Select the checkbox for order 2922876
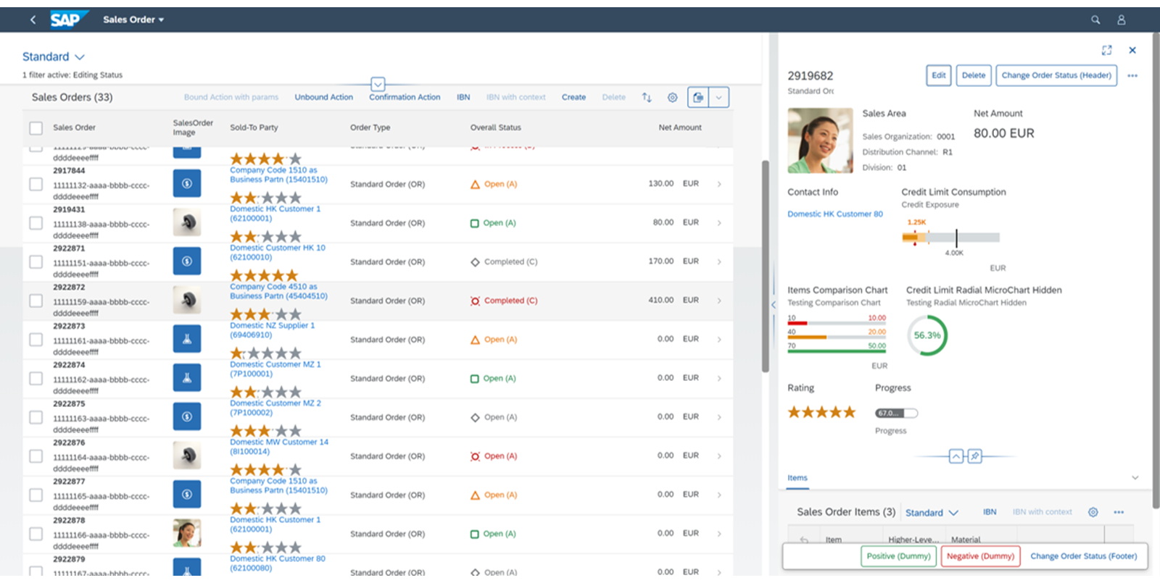The image size is (1160, 583). tap(36, 456)
